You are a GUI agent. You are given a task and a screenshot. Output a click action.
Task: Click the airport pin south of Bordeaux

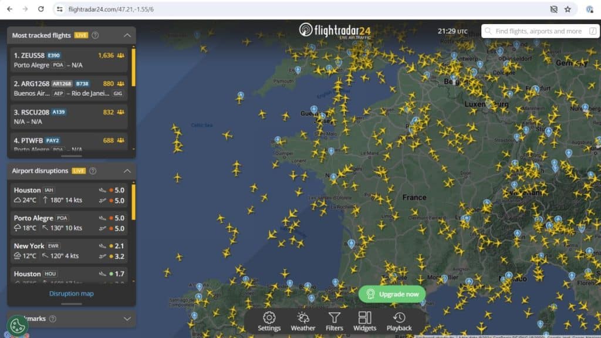(x=351, y=244)
